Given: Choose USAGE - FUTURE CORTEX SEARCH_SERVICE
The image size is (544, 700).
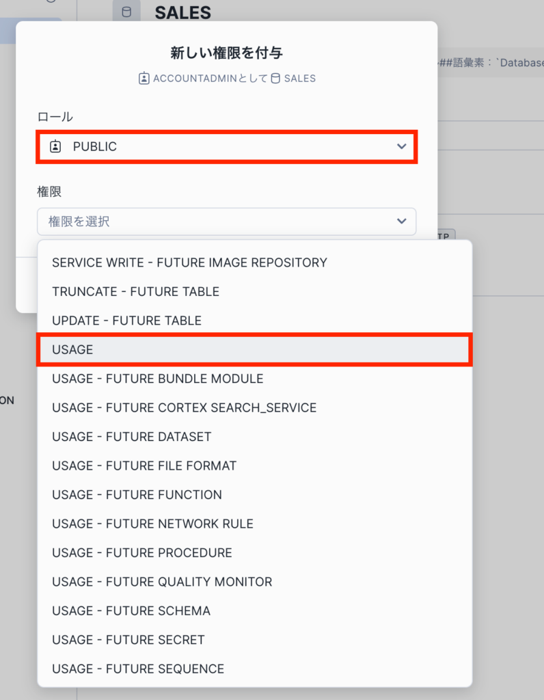Looking at the screenshot, I should pos(184,407).
